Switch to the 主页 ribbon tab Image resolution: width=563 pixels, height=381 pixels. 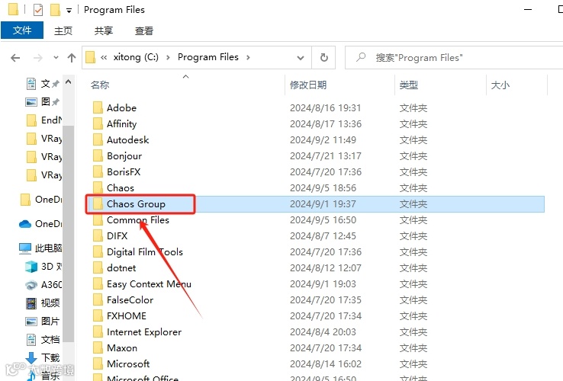pyautogui.click(x=63, y=30)
